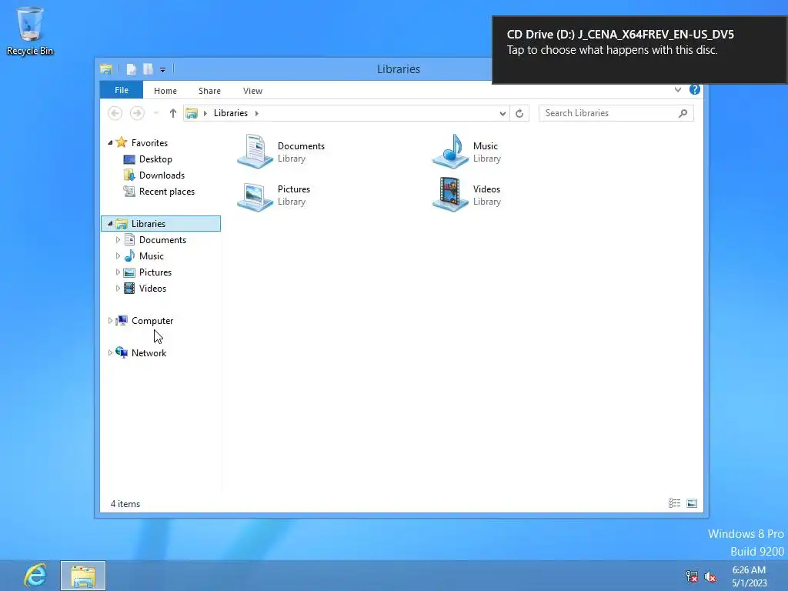The height and width of the screenshot is (591, 788).
Task: Expand the ribbon with chevron
Action: 678,89
